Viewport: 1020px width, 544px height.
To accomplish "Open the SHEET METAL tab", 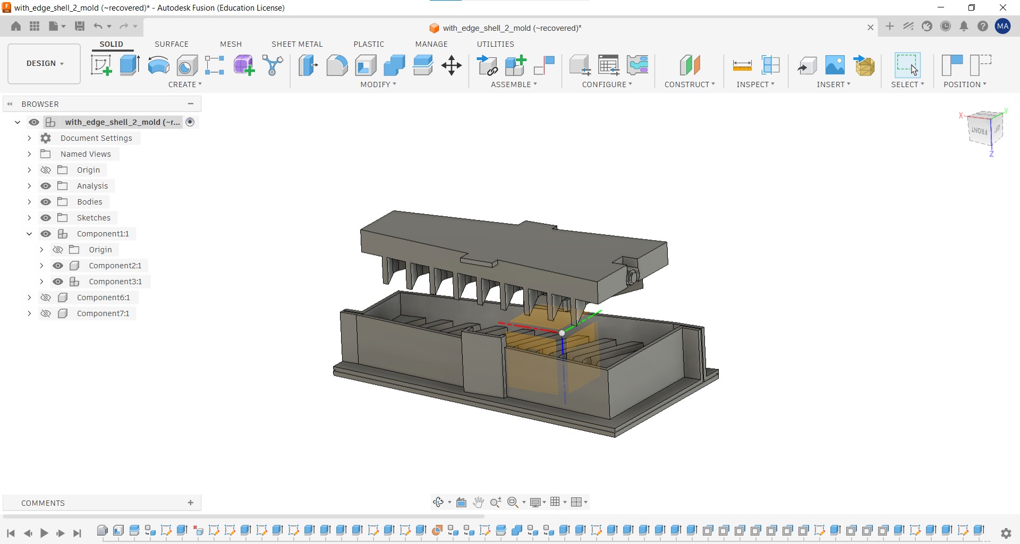I will click(297, 44).
